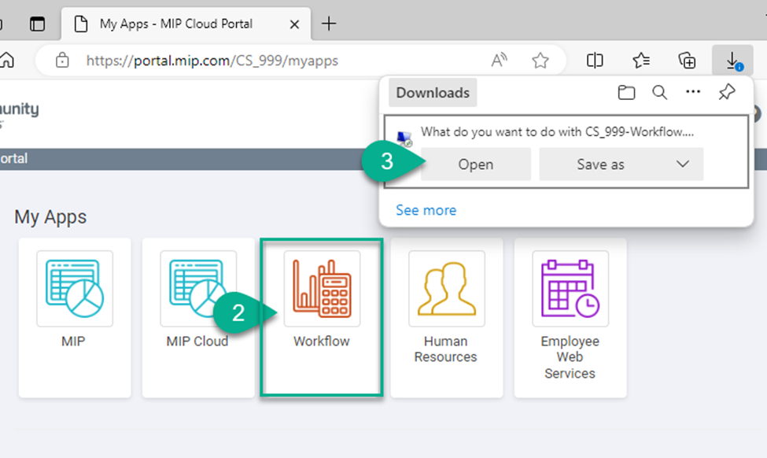Open downloads folder icon in Downloads panel
767x458 pixels.
(626, 93)
